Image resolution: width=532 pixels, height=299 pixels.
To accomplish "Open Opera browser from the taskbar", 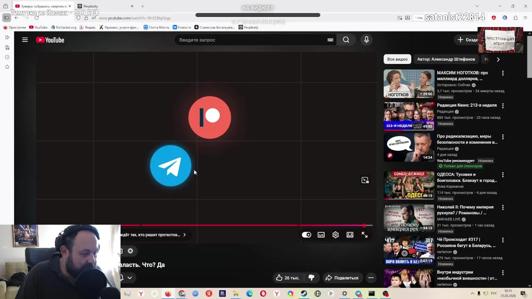I will coord(263,294).
